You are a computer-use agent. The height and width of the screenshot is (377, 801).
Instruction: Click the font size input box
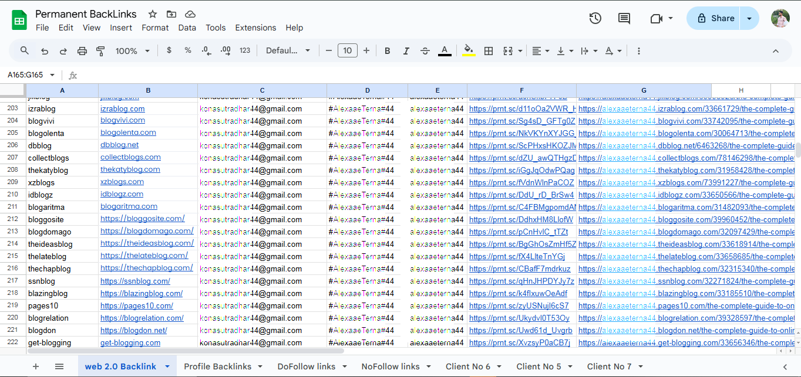[348, 51]
